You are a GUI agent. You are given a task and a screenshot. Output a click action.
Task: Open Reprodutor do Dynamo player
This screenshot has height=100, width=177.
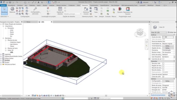pyautogui.click(x=128, y=11)
